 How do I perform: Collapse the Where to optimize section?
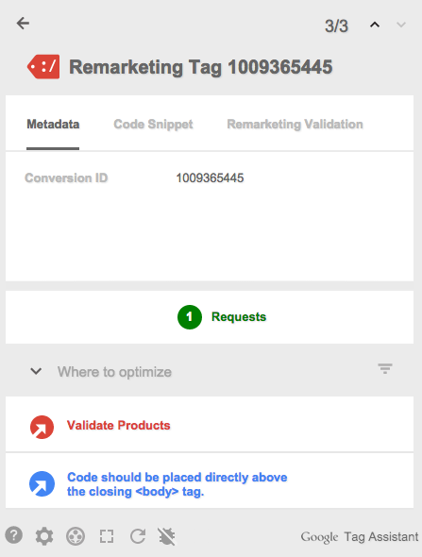(36, 372)
